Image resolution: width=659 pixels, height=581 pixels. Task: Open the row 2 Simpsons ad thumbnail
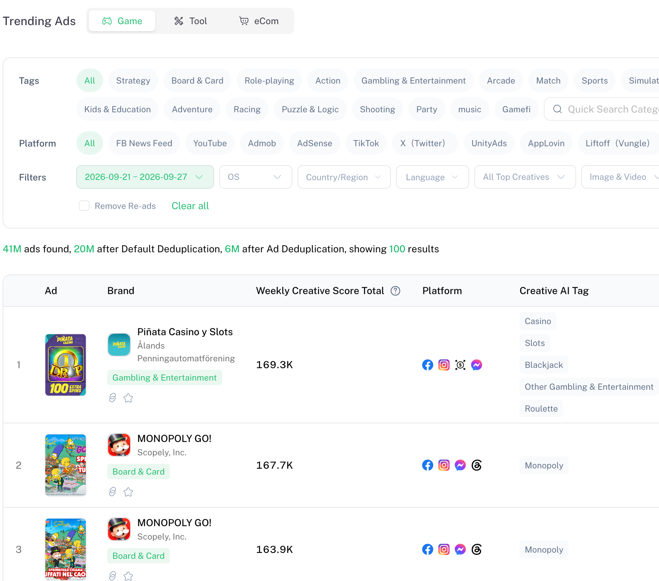tap(65, 465)
